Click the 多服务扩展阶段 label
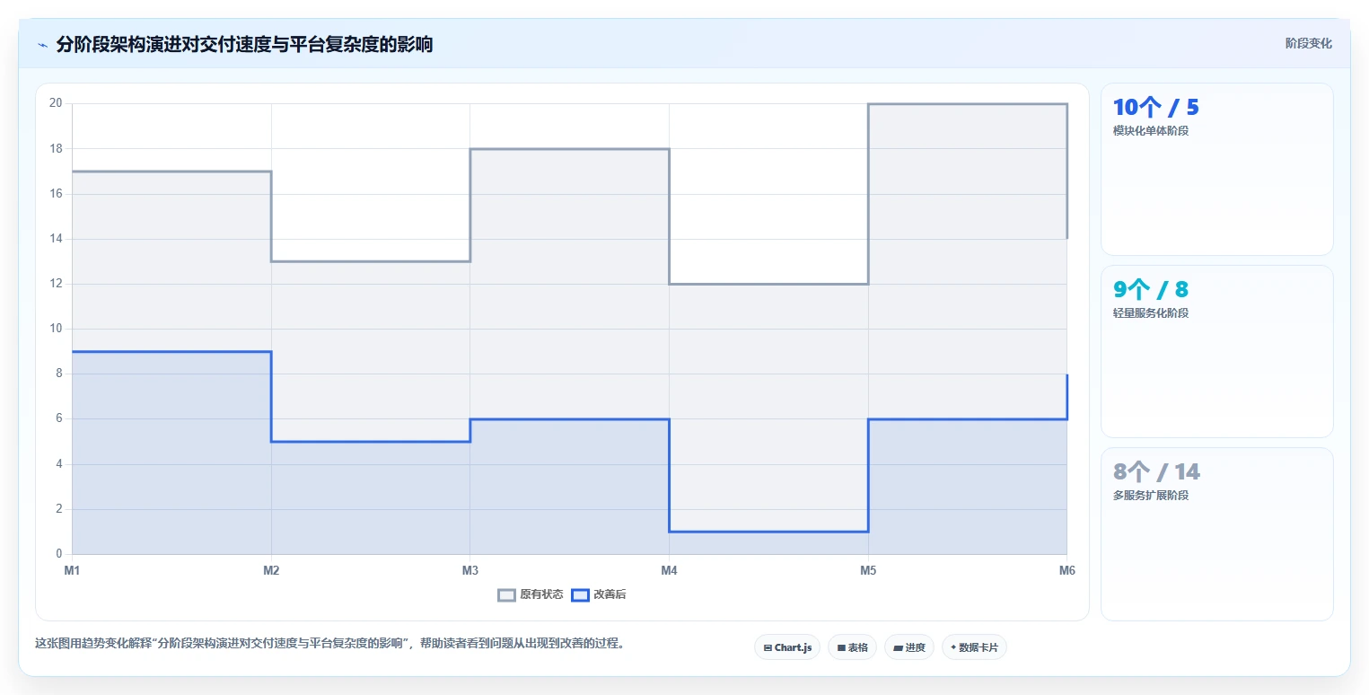 (1151, 496)
